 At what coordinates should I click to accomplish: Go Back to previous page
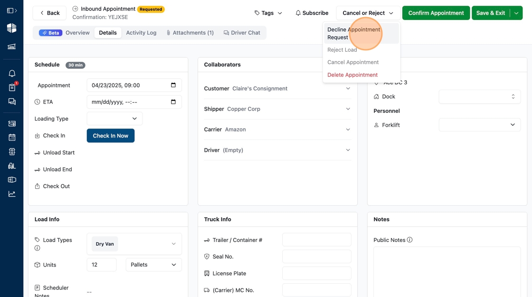point(49,13)
